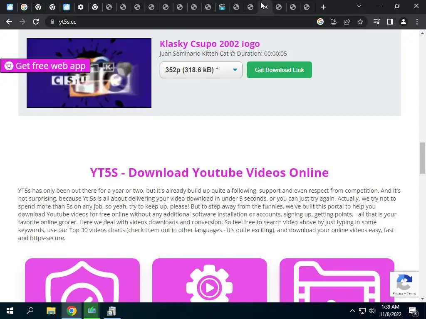Open the gray documents app on the taskbar
The image size is (426, 319).
(111, 311)
